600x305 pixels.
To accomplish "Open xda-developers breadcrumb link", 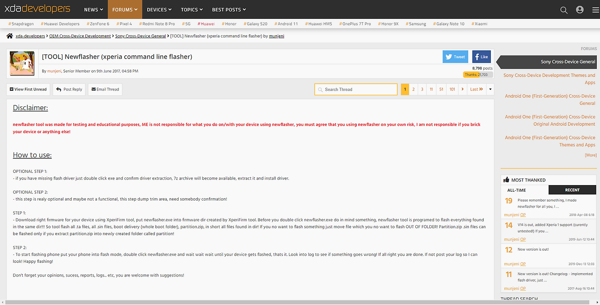I will pos(30,36).
